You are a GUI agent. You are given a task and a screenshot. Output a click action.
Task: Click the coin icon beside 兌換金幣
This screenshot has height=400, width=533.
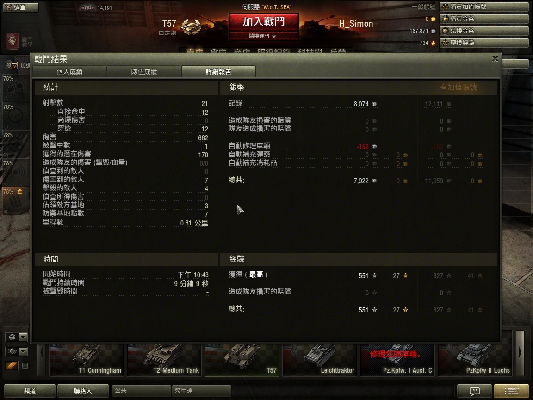point(445,31)
